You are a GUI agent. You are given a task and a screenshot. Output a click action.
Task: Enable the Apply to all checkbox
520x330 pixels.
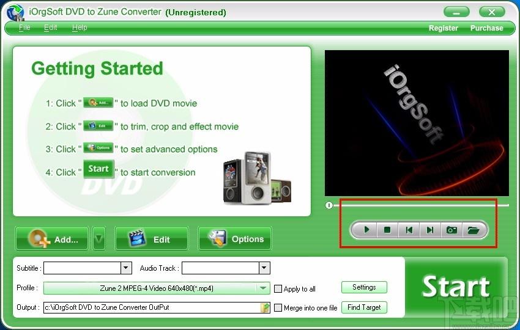(x=278, y=288)
